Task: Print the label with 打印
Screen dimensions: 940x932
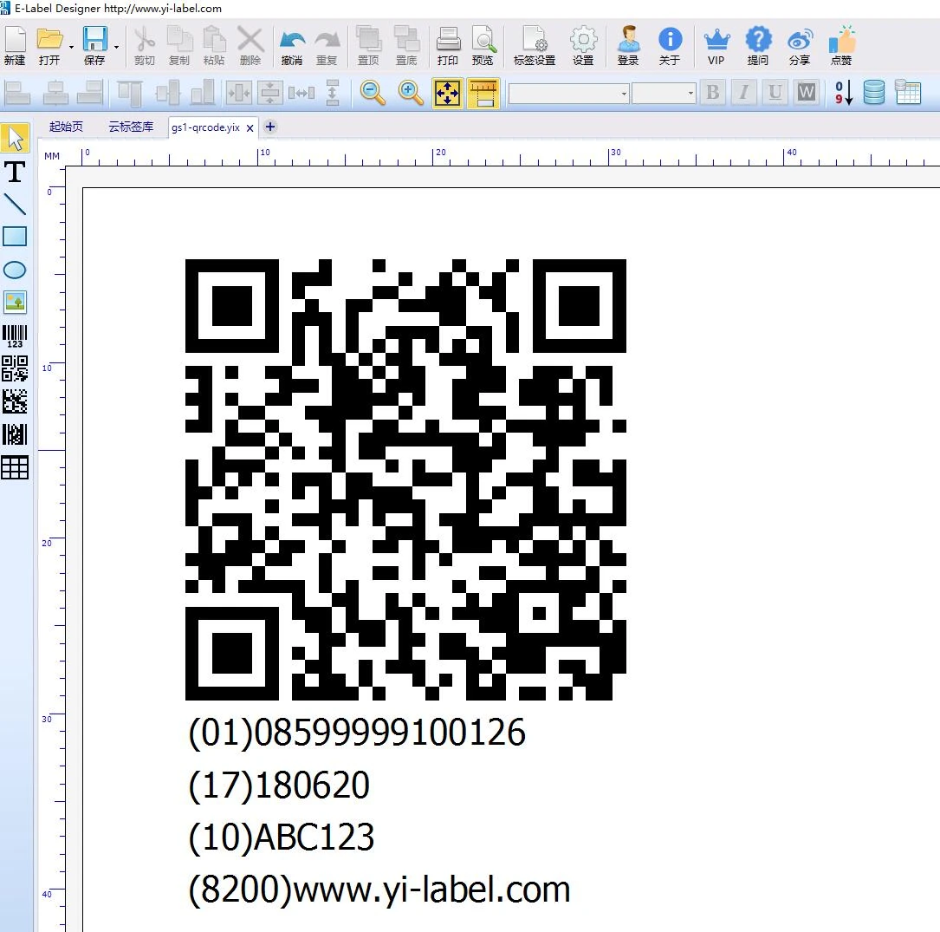Action: (x=448, y=46)
